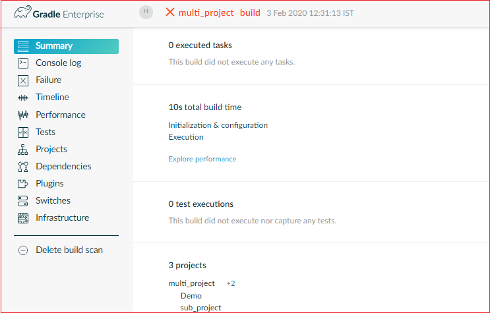Click the Dependencies nodes icon
Screen dimensions: 490x313
coord(23,167)
